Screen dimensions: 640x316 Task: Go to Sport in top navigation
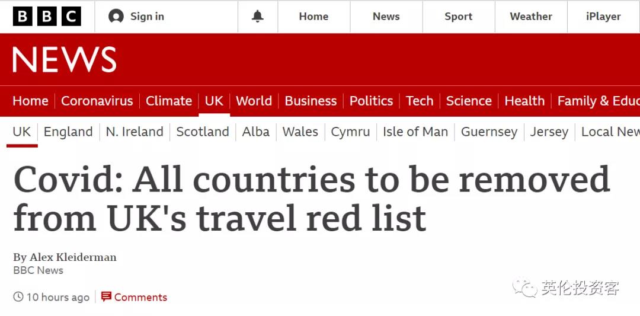(x=458, y=17)
